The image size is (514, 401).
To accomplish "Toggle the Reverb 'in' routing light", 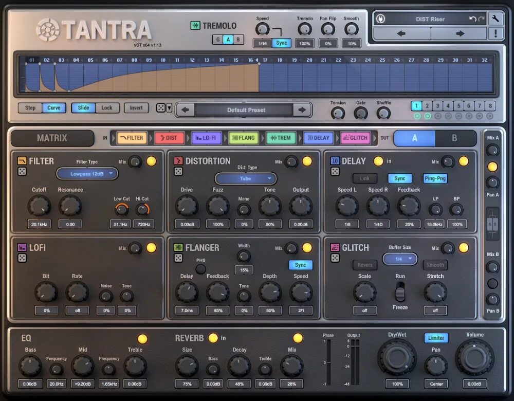I will pos(213,338).
